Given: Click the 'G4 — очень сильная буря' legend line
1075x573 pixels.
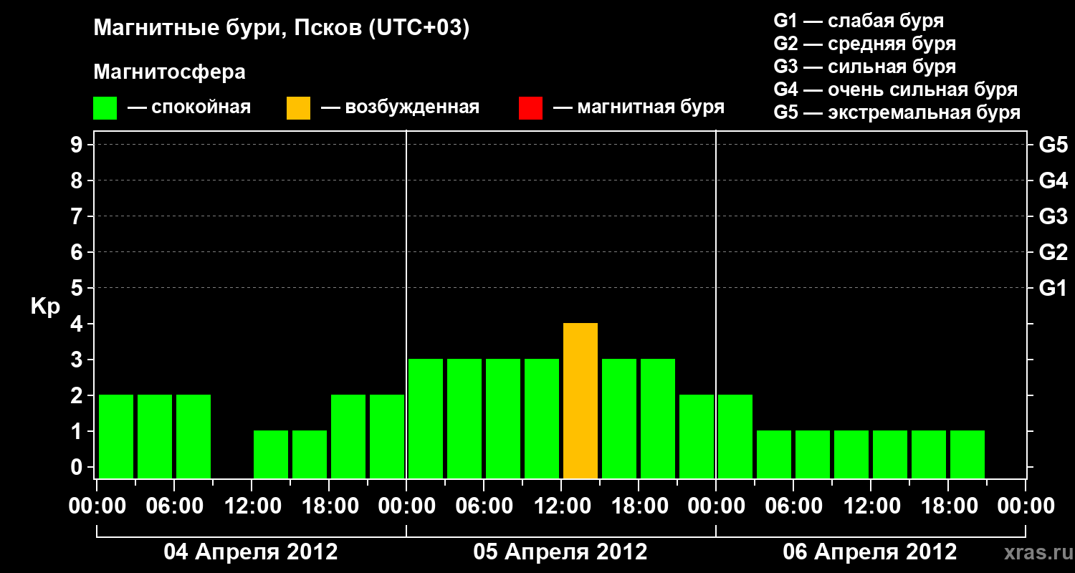Looking at the screenshot, I should 896,90.
